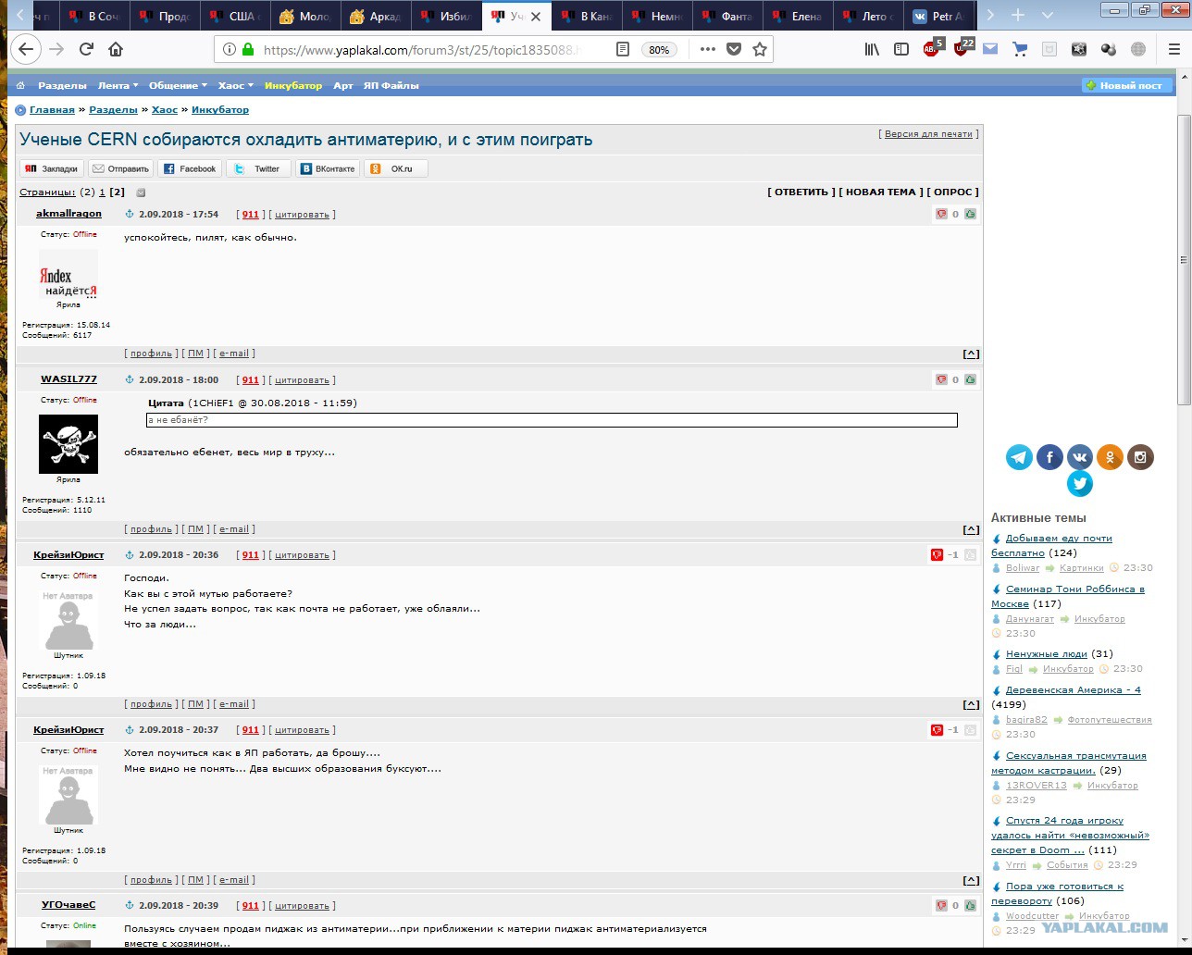
Task: Open the browser home page icon
Action: [116, 49]
